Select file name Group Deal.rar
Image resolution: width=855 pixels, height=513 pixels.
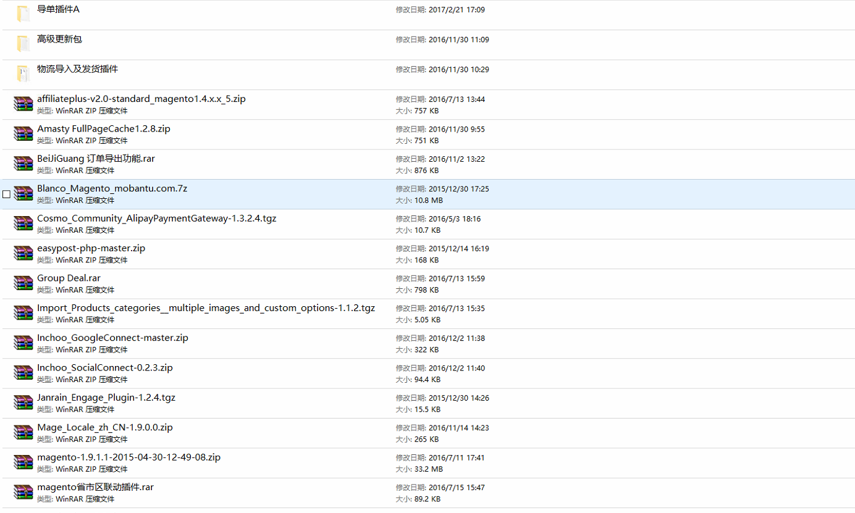point(69,278)
